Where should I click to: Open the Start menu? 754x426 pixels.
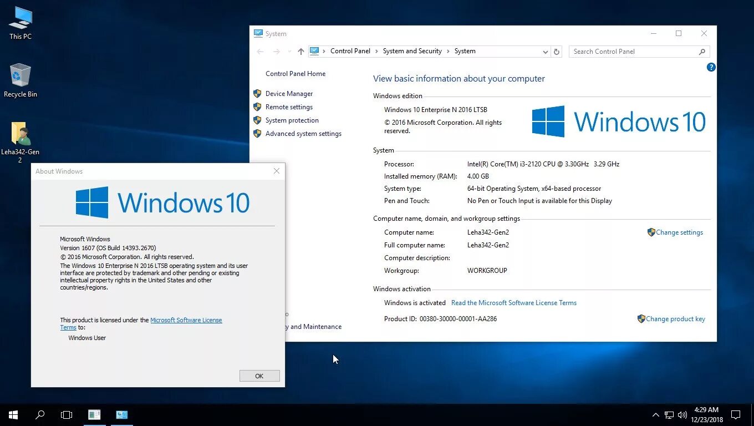pyautogui.click(x=13, y=414)
